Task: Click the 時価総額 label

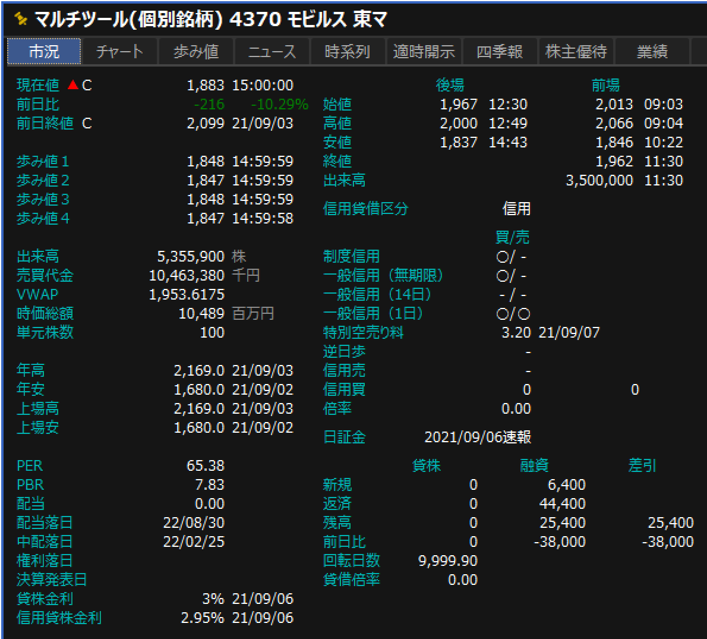Action: click(x=45, y=314)
